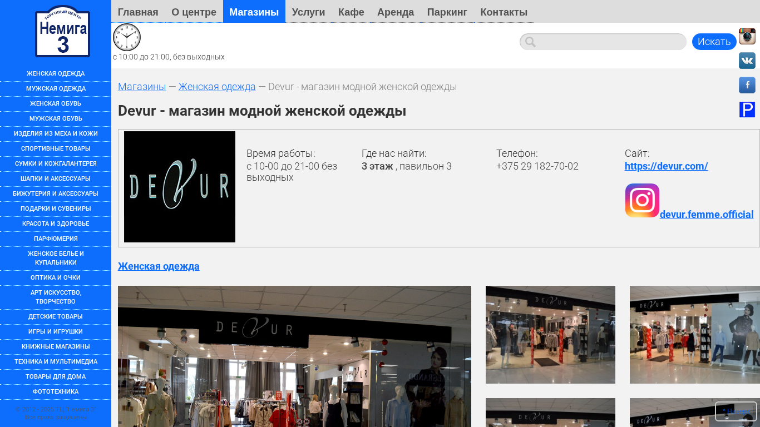Click the Devur store logo image

point(180,187)
